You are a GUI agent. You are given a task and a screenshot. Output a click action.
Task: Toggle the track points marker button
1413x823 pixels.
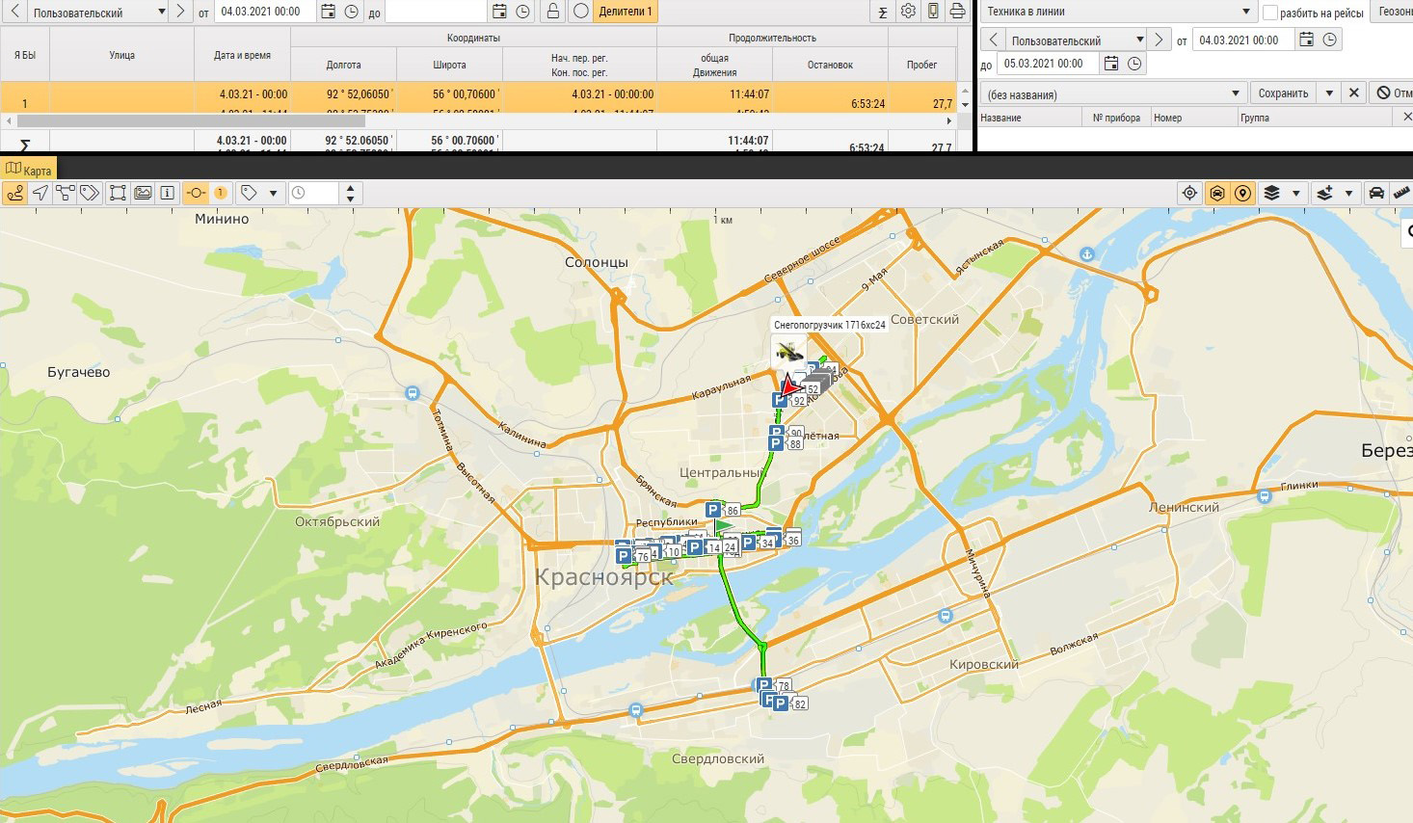[x=196, y=193]
